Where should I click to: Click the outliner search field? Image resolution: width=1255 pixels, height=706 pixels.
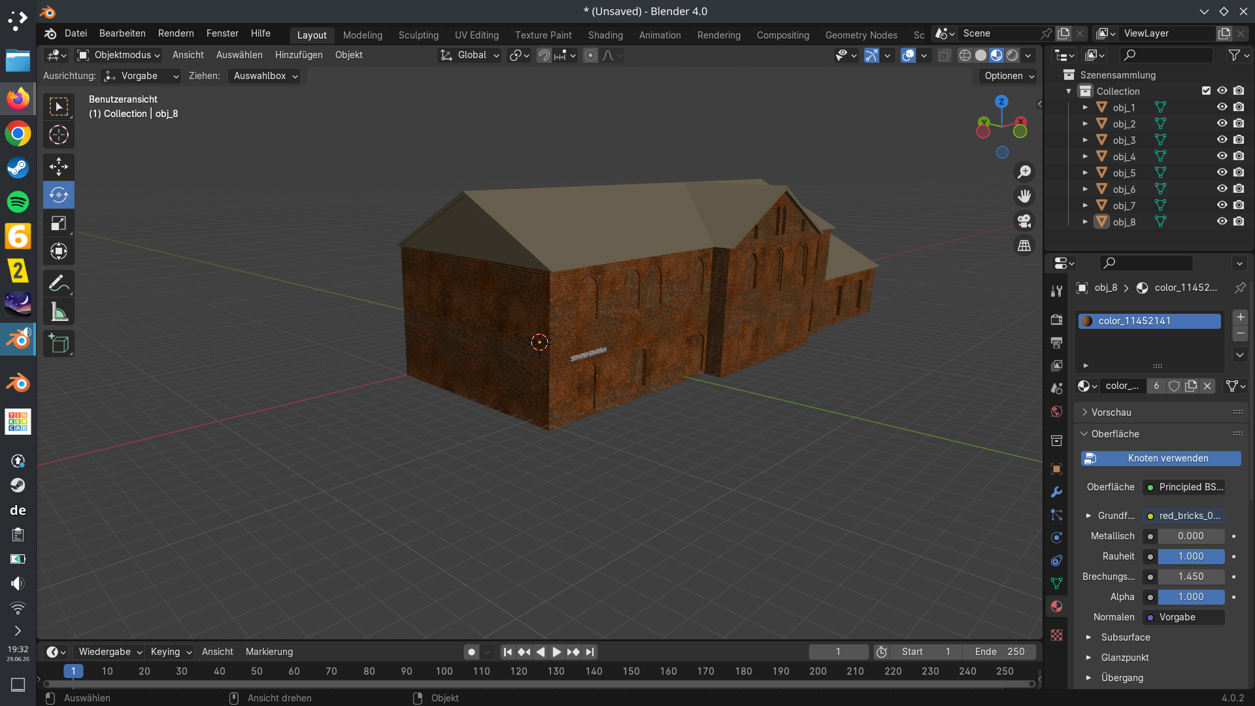[1166, 56]
